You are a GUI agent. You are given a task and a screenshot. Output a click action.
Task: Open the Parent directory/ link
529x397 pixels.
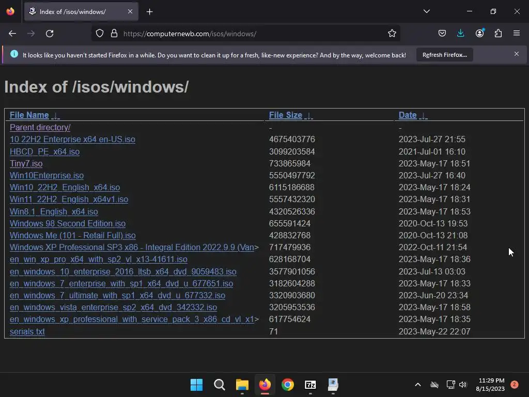click(40, 127)
